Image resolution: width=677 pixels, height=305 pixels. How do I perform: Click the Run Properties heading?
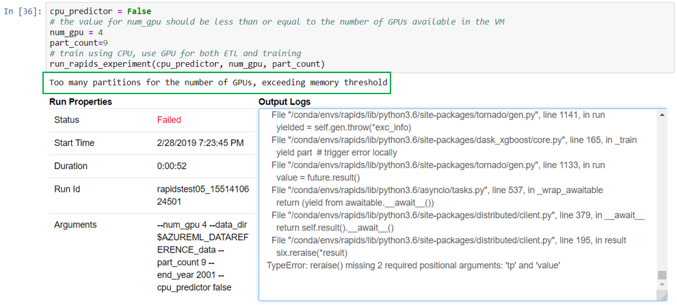81,102
